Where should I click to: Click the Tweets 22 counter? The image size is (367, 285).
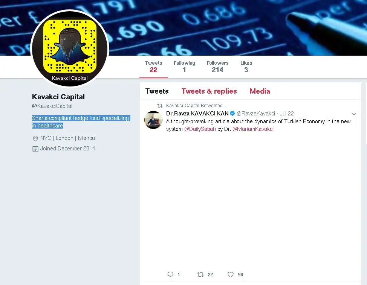point(153,67)
